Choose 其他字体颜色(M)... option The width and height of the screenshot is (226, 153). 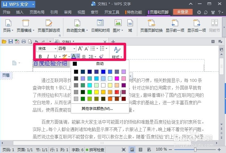(x=97, y=108)
